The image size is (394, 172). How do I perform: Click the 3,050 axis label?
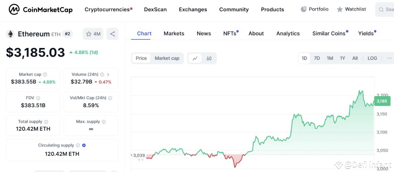[382, 150]
